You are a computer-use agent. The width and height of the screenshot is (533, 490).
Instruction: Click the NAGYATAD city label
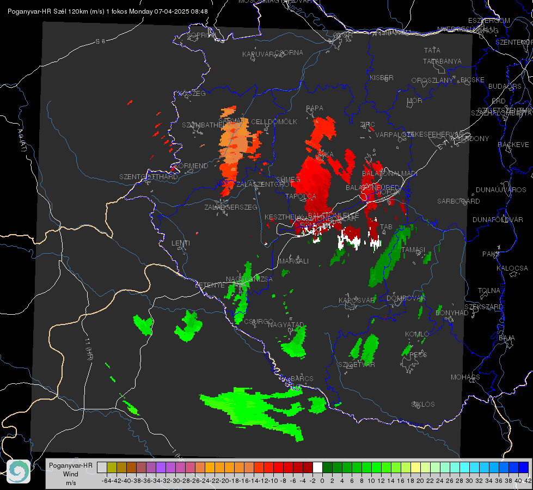286,324
